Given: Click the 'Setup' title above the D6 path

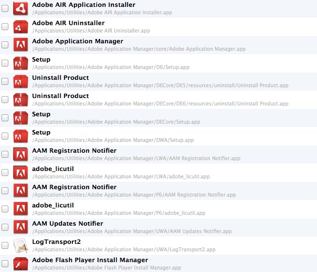Looking at the screenshot, I should pyautogui.click(x=41, y=60).
